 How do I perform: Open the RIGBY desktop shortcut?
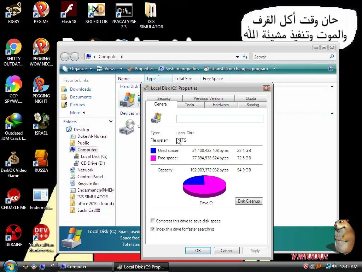click(14, 13)
